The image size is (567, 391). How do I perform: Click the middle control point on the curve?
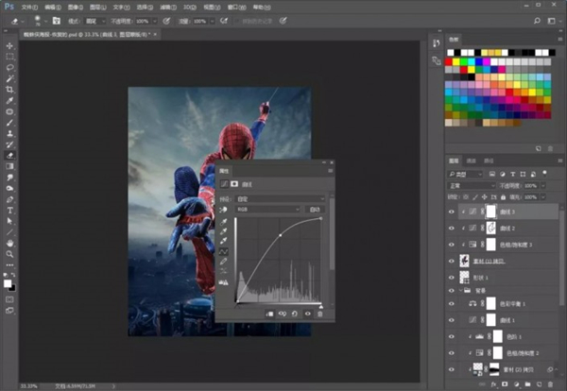tap(281, 233)
